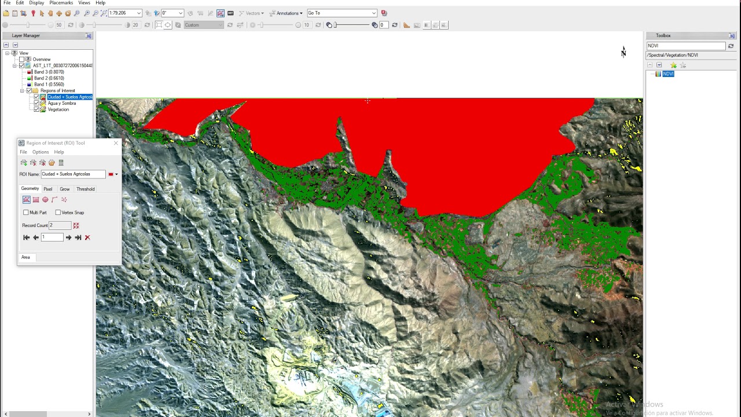Viewport: 741px width, 417px height.
Task: Toggle the Overview checkbox
Action: pyautogui.click(x=22, y=59)
